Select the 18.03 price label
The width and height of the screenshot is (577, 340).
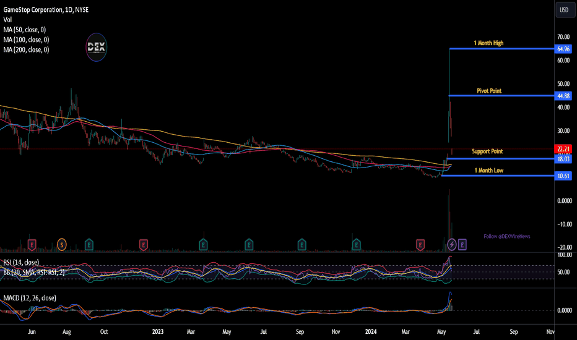point(563,159)
